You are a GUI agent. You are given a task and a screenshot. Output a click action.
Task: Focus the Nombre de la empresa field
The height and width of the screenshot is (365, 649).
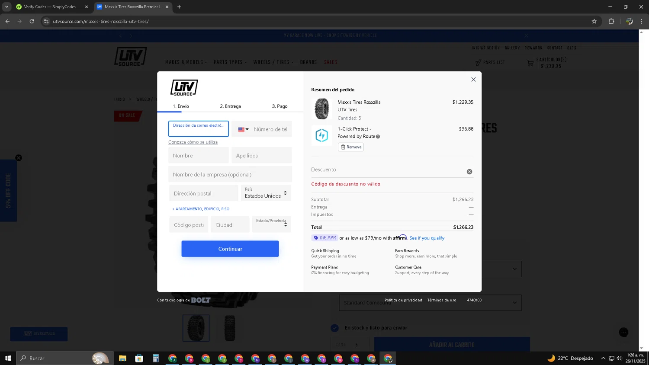click(230, 174)
